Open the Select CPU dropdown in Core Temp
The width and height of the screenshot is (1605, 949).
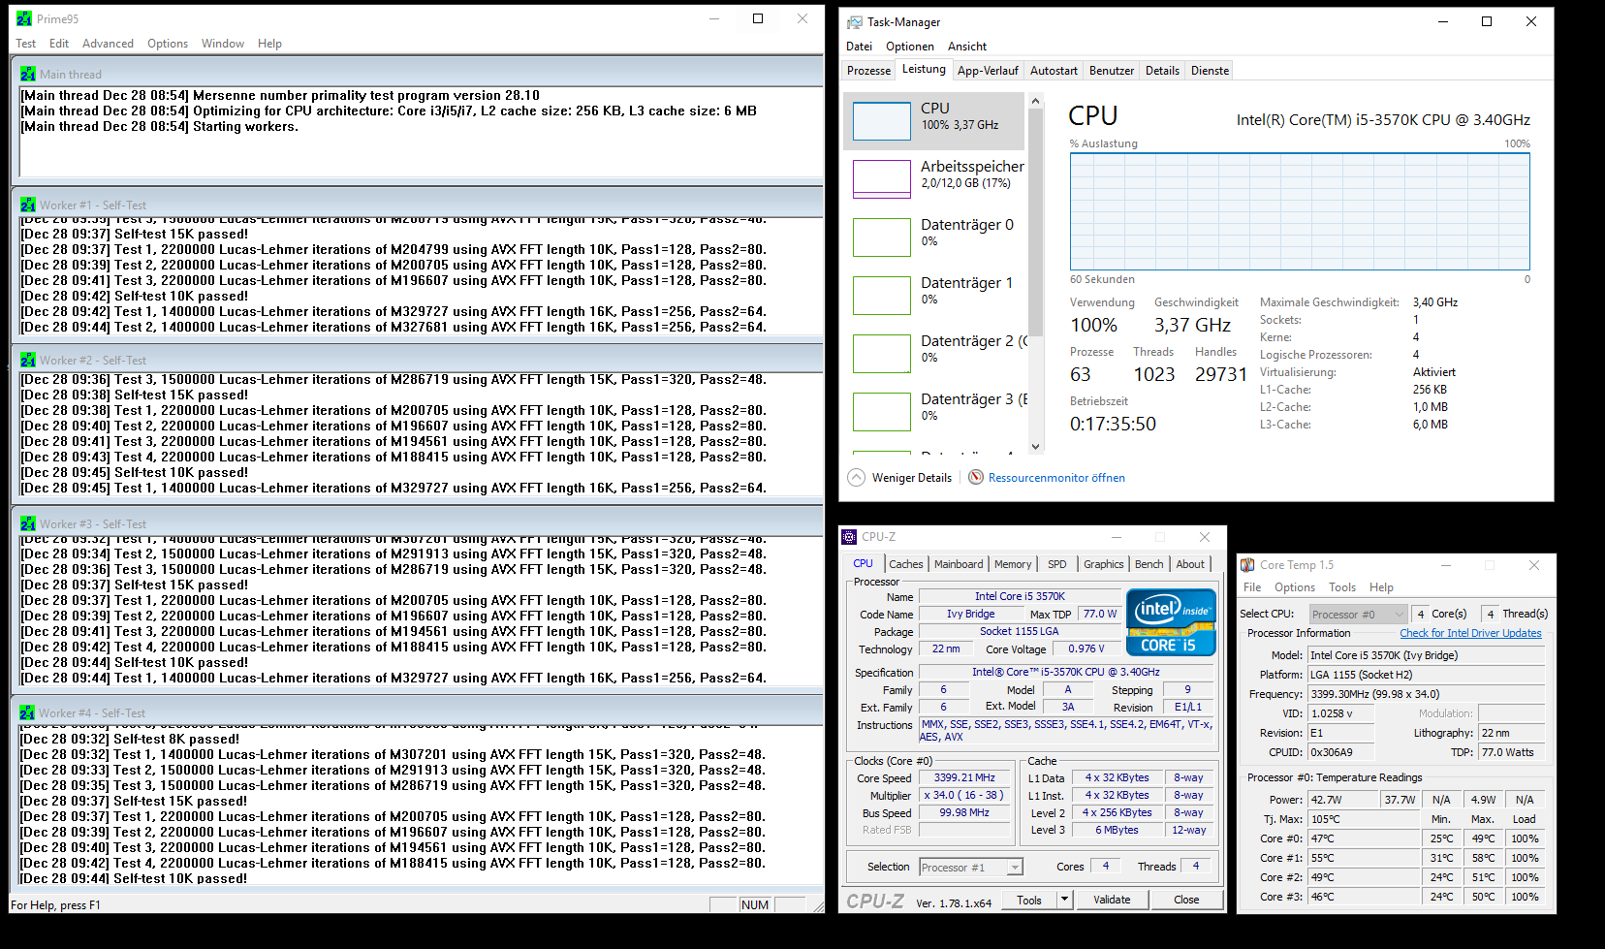pos(1357,615)
